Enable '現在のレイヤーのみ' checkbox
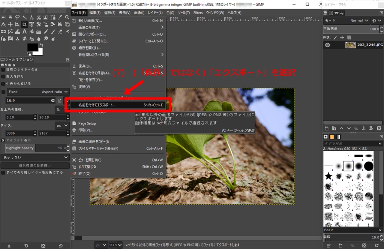Screen dimensions: 384x249 pos(3,69)
